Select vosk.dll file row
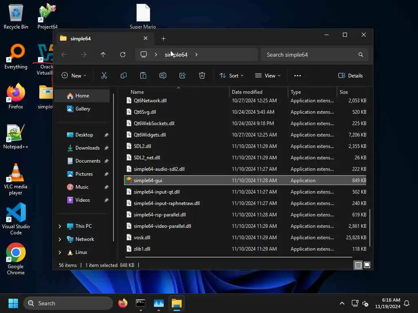 click(x=245, y=238)
